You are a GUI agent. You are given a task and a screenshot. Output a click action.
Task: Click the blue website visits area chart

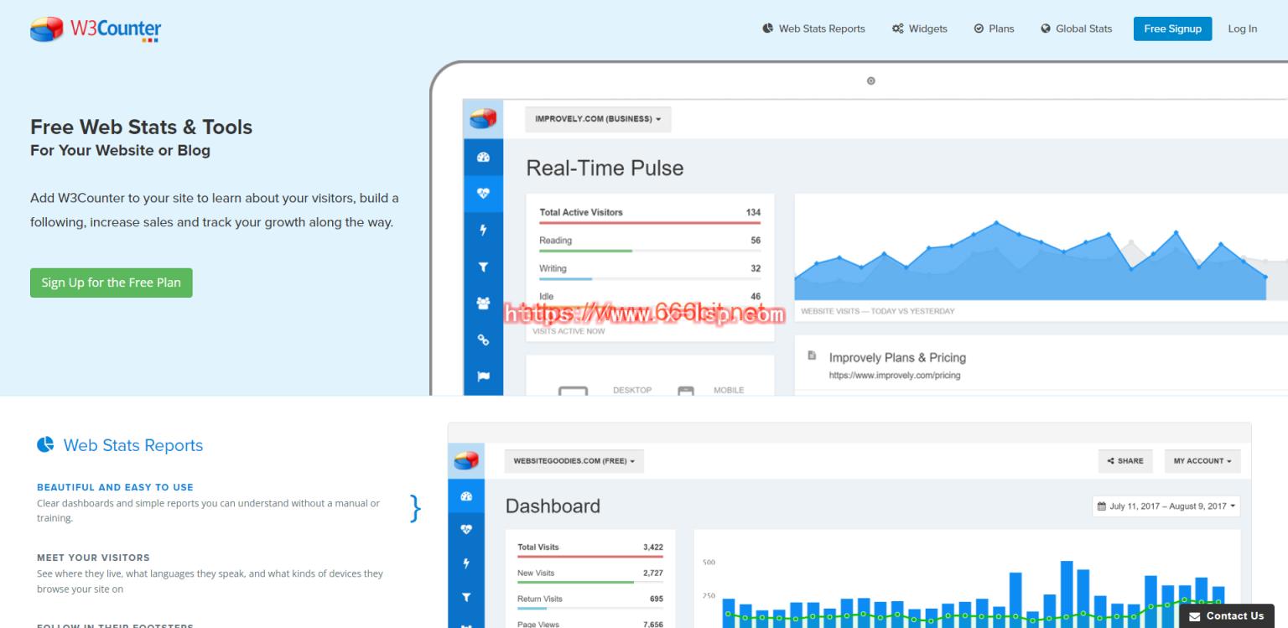pyautogui.click(x=1030, y=262)
